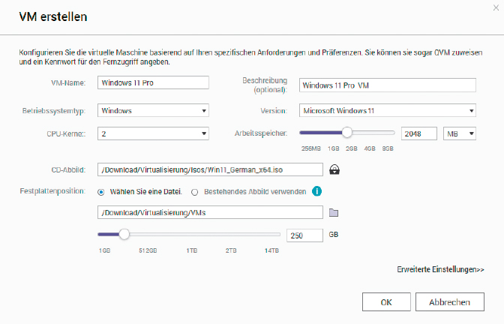
Task: Expand Erweiterte Einstellungen
Action: (x=440, y=269)
